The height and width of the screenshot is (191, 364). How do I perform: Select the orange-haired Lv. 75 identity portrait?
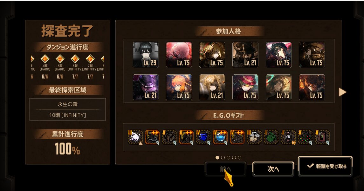[179, 87]
